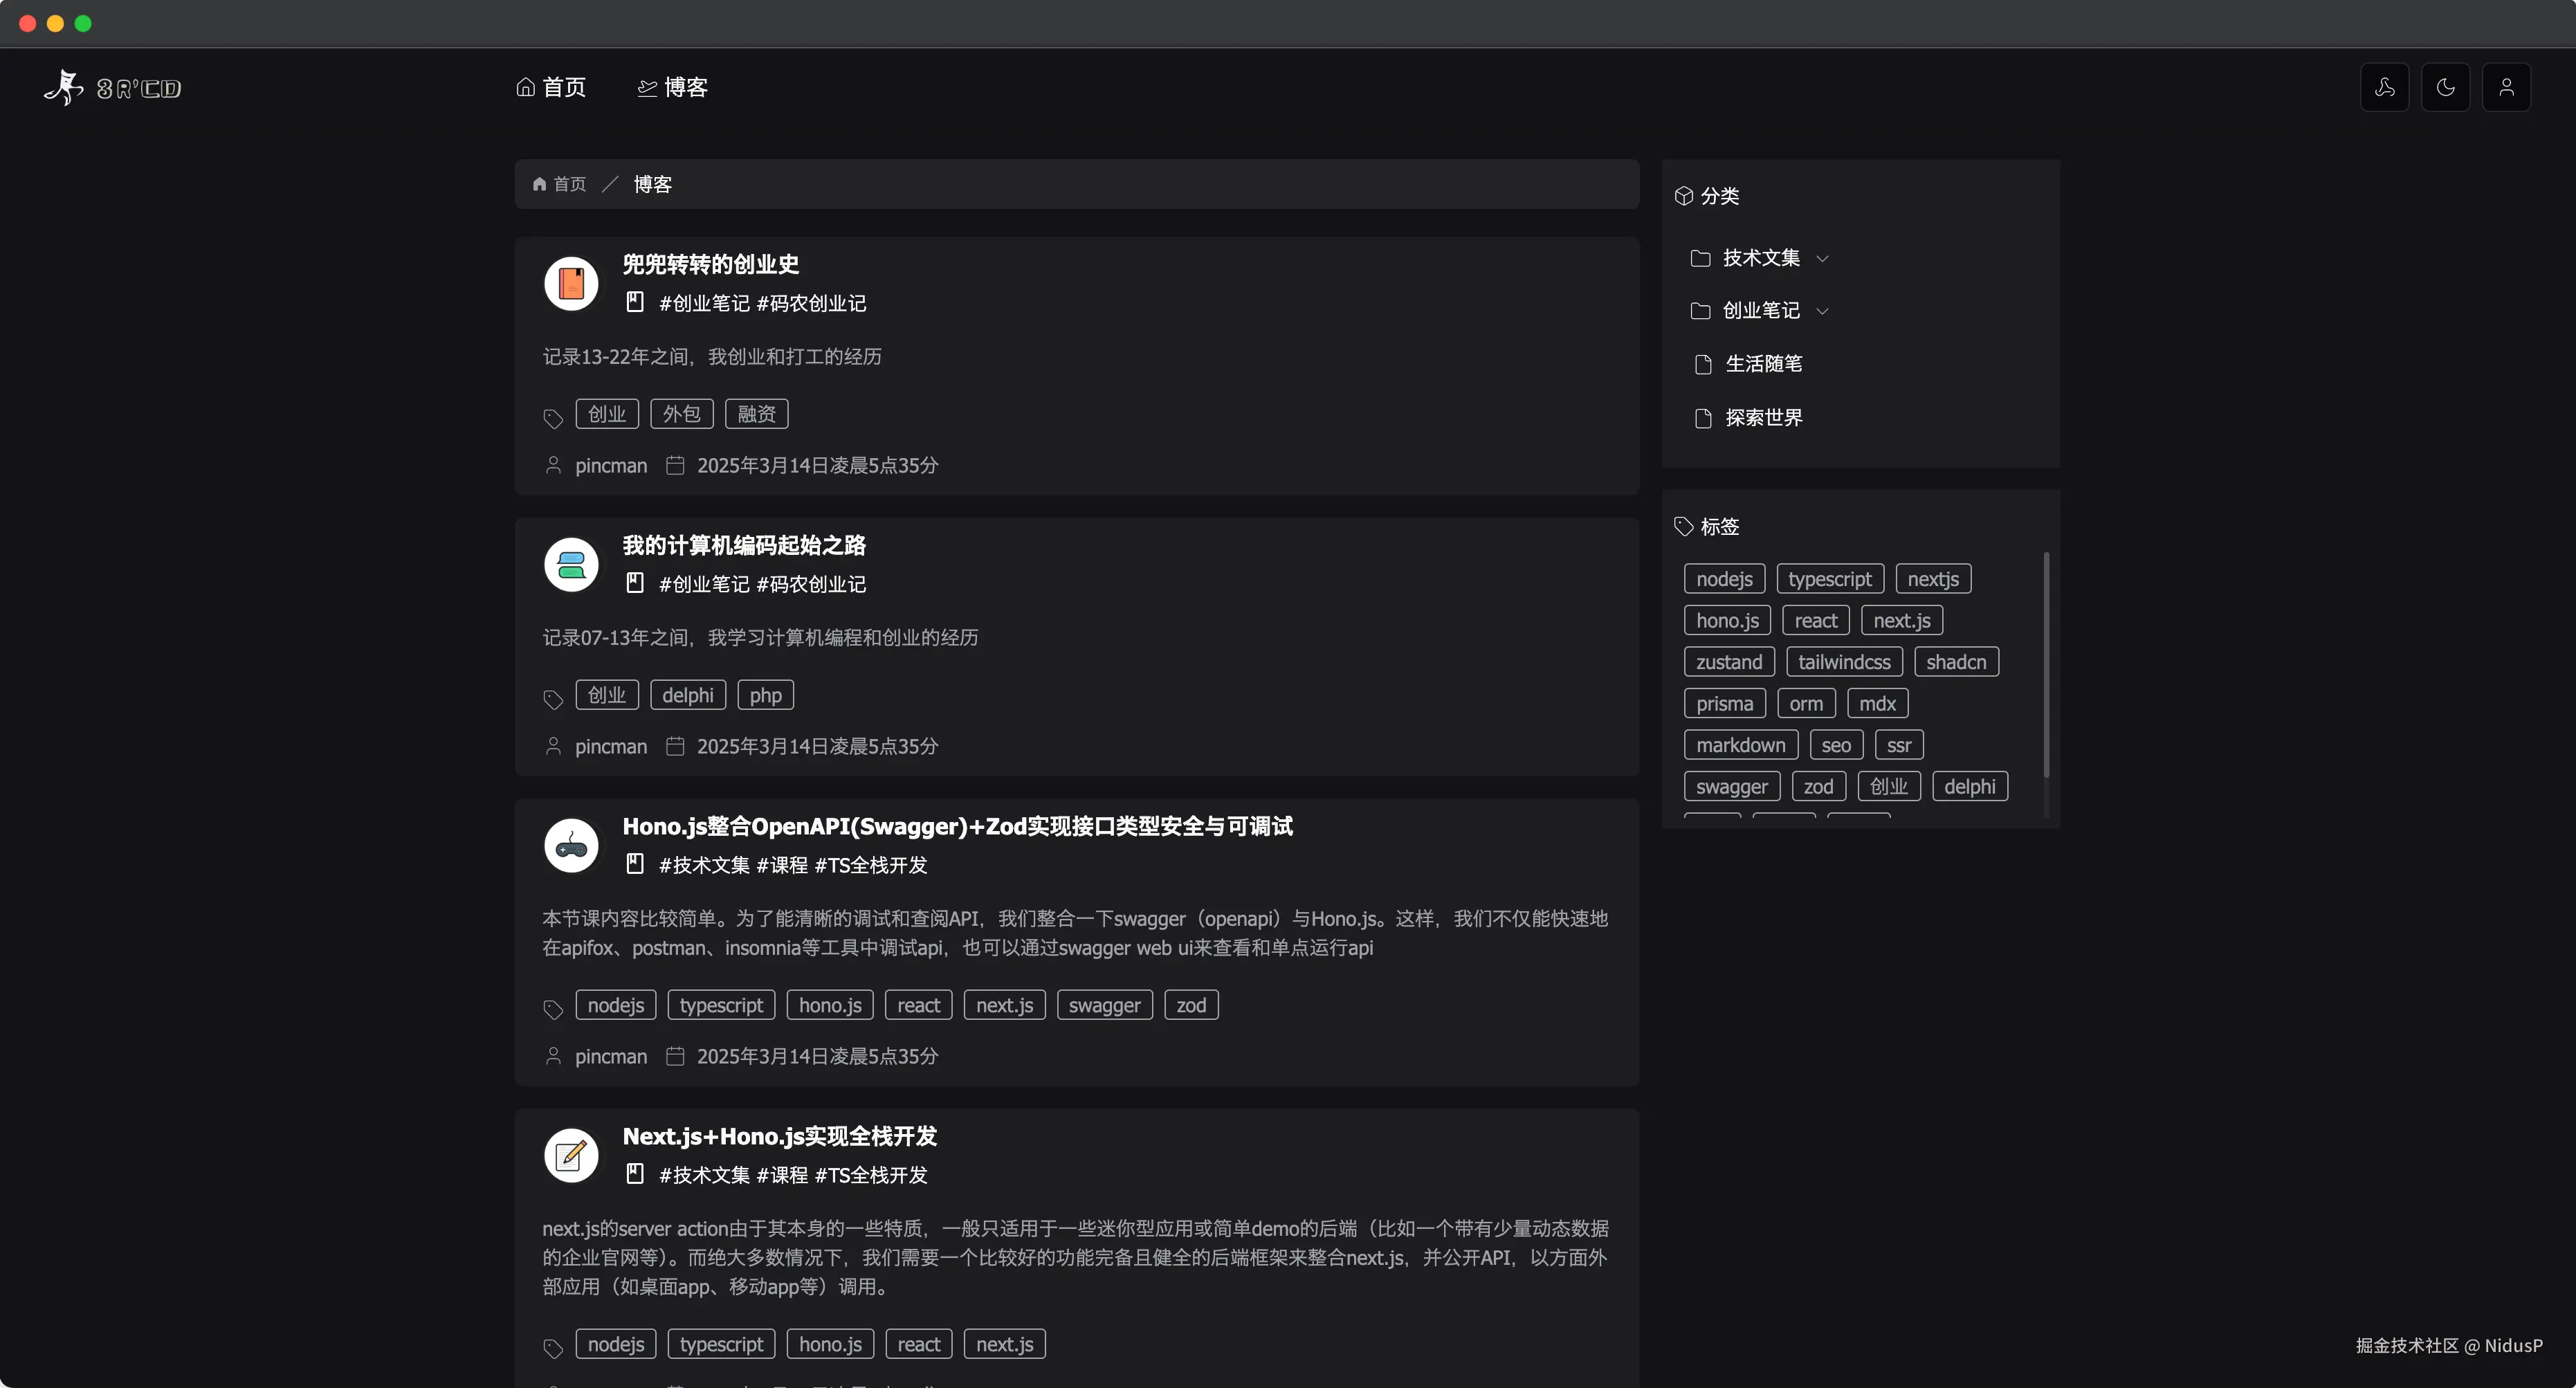The width and height of the screenshot is (2576, 1388).
Task: Toggle dark mode with the moon button
Action: point(2445,87)
